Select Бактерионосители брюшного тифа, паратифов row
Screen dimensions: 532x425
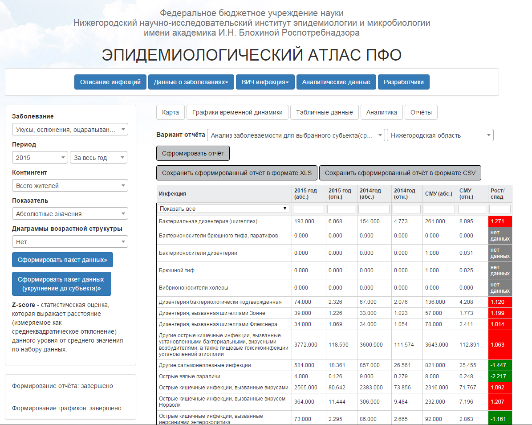pyautogui.click(x=334, y=236)
